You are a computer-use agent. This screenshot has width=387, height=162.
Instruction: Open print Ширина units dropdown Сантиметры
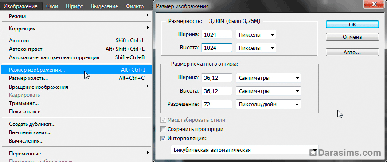pos(268,78)
